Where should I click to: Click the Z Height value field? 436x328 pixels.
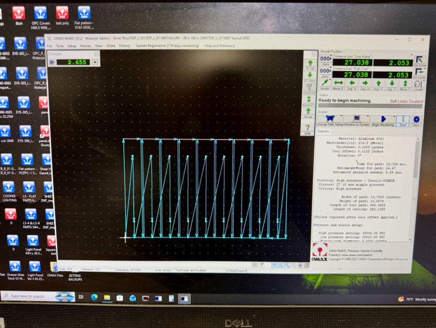click(x=73, y=62)
